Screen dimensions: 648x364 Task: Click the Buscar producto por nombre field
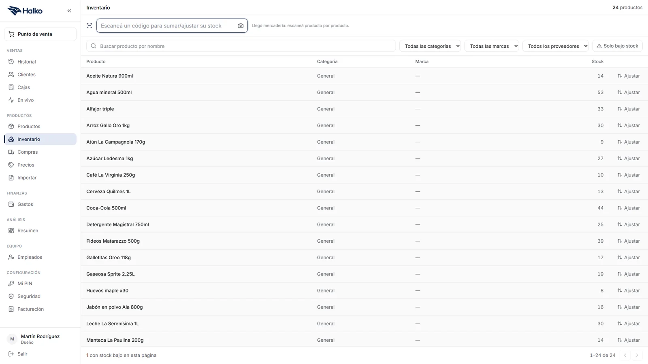pyautogui.click(x=241, y=46)
